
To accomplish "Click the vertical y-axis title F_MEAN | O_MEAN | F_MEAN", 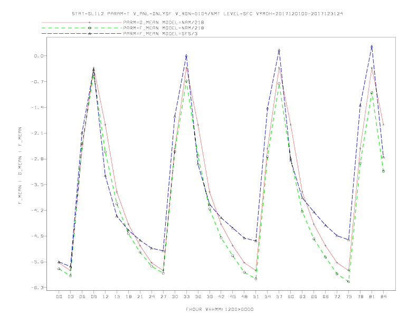I will [20, 166].
